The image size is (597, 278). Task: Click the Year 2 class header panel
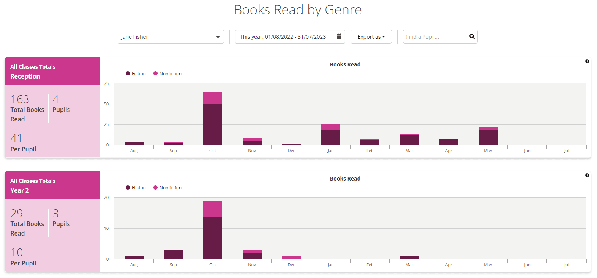tap(52, 185)
